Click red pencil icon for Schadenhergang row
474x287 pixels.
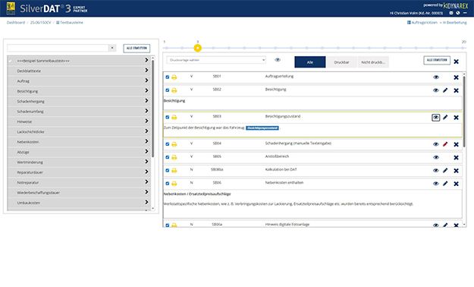(x=445, y=144)
